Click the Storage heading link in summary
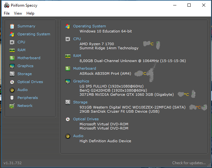212x168 pixels. click(80, 102)
